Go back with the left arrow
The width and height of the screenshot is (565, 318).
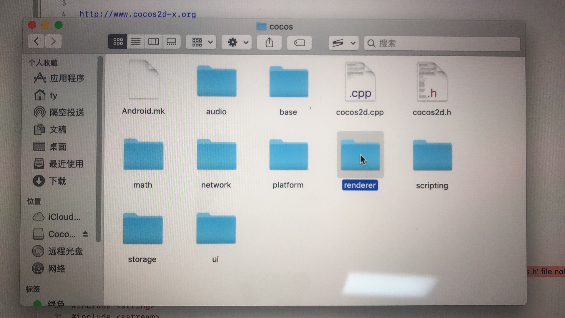click(36, 41)
